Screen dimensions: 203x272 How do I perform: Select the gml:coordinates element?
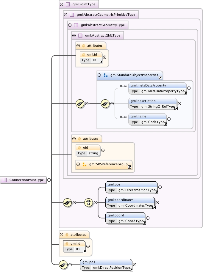[130, 203]
